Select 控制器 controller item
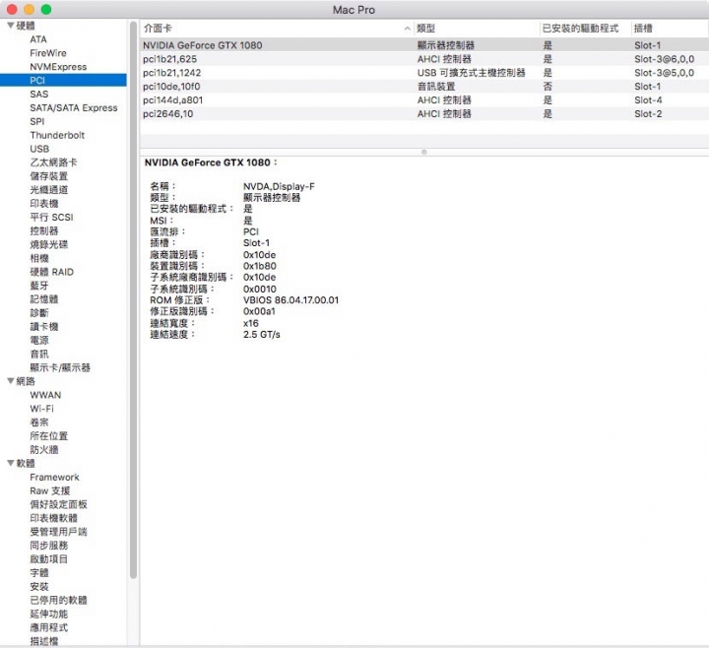Viewport: 709px width, 648px height. click(44, 230)
